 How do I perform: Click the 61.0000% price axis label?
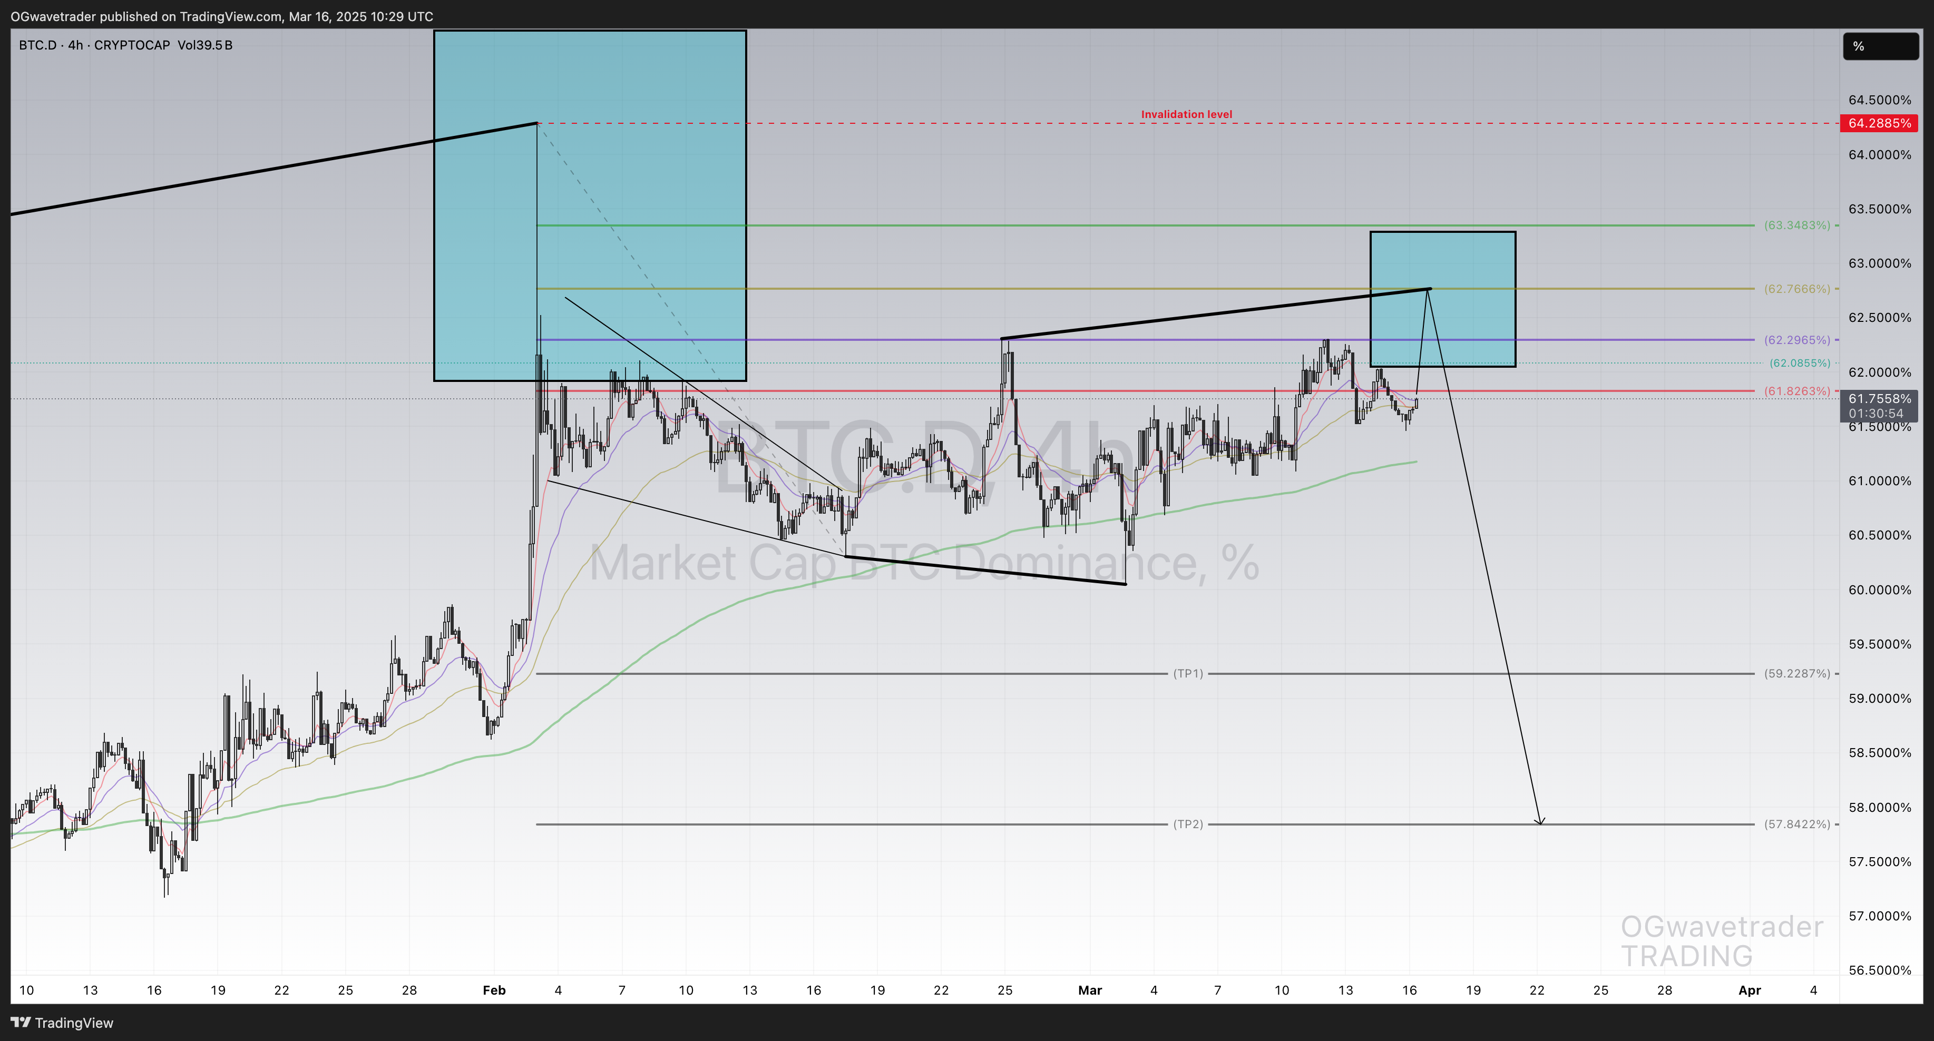coord(1879,481)
